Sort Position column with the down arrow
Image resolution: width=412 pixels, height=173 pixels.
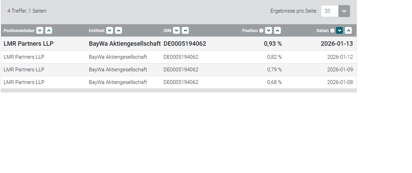pos(269,31)
